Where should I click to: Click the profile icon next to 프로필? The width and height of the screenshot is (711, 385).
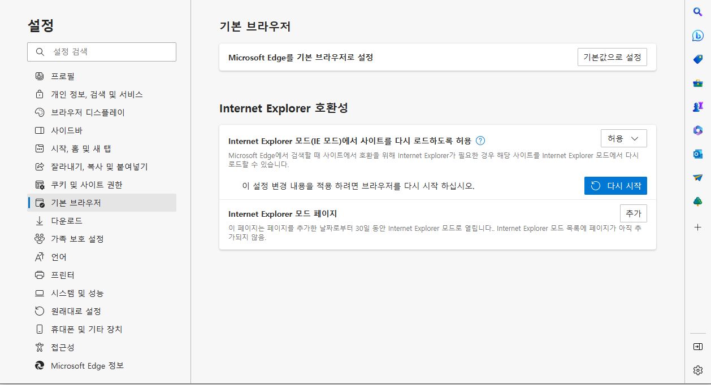40,76
